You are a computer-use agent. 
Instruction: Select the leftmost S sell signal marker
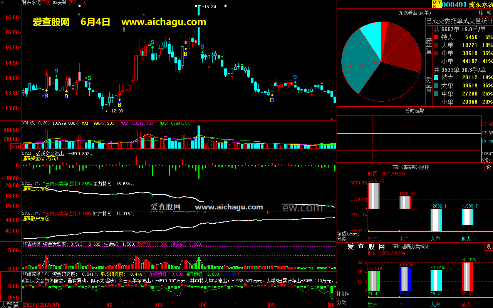pyautogui.click(x=56, y=71)
